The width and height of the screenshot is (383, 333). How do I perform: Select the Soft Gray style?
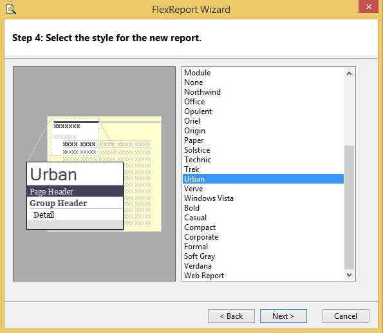(x=263, y=256)
